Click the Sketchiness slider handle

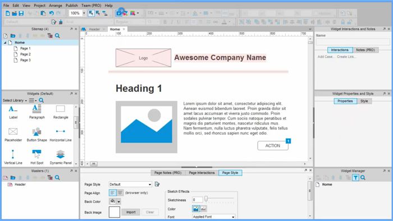pyautogui.click(x=206, y=199)
